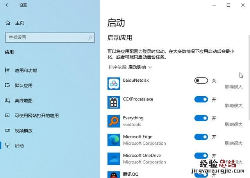Click the 启动 sidebar icon
The height and width of the screenshot is (178, 250).
(x=7, y=145)
